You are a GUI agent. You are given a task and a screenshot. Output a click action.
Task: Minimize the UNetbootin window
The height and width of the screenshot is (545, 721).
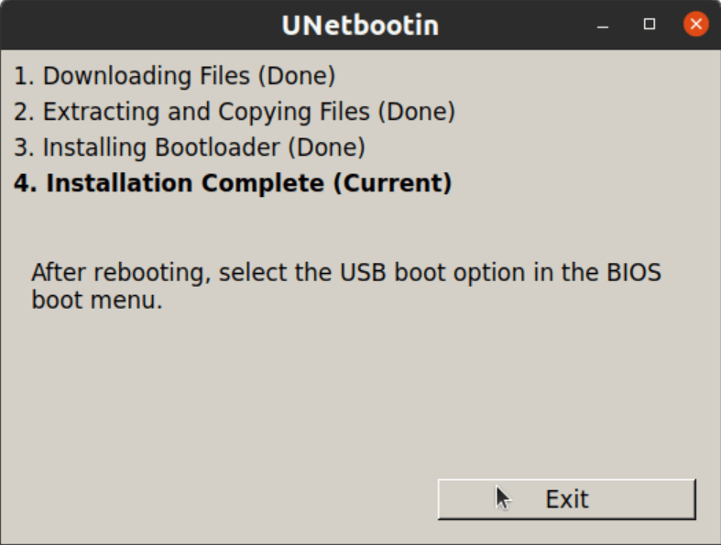pos(604,25)
